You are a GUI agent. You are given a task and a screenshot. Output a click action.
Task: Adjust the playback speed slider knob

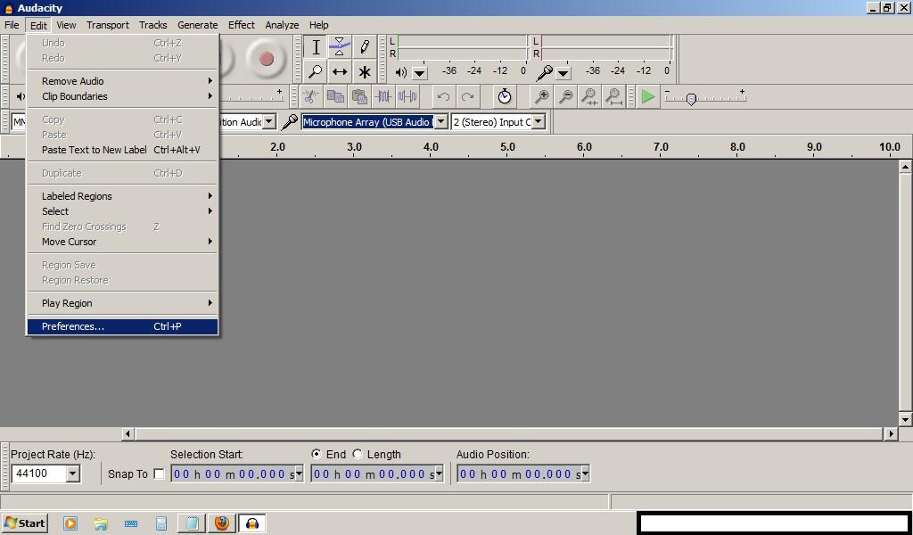(691, 99)
